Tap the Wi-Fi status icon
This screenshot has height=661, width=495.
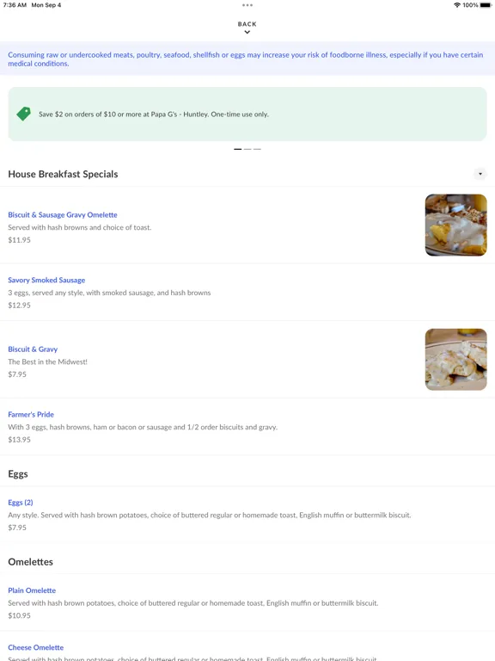point(457,5)
